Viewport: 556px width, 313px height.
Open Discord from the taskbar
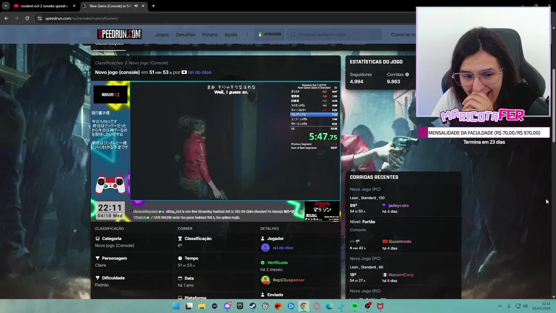click(227, 306)
